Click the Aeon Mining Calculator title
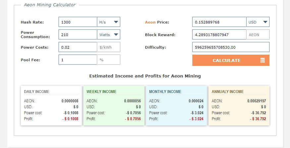Viewport: 290px width, 148px height. (50, 5)
